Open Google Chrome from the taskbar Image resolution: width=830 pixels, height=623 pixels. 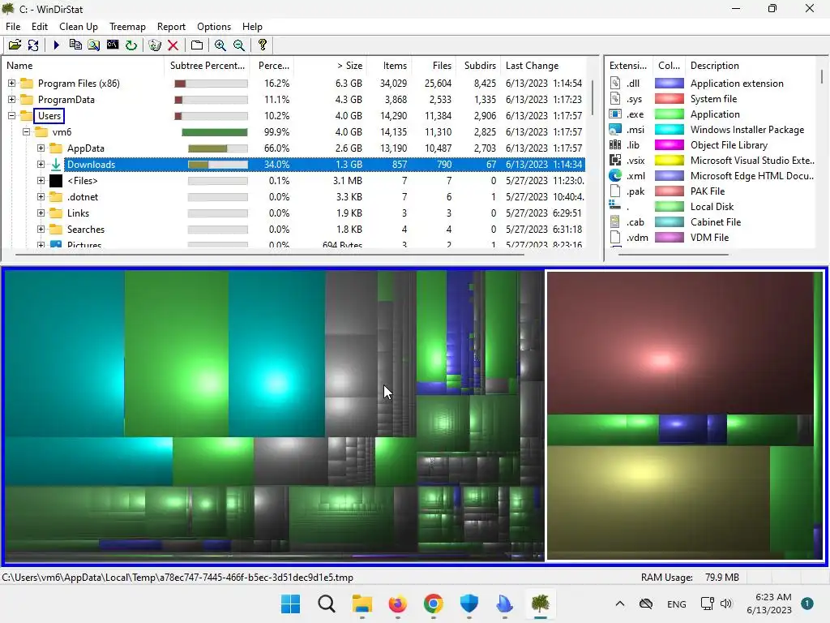[433, 604]
